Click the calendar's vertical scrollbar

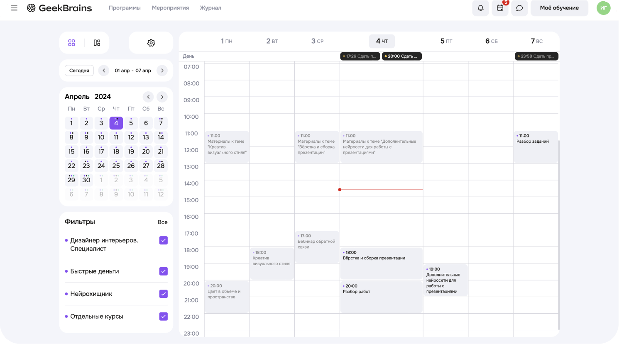[x=559, y=235]
